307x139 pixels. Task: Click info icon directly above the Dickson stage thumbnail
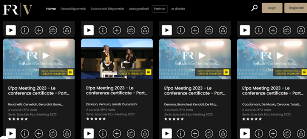[103, 30]
